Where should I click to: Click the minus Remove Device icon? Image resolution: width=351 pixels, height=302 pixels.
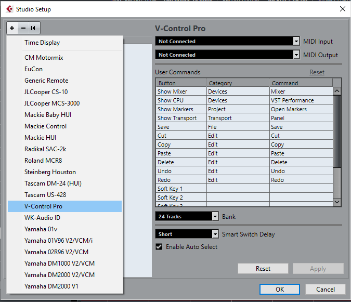click(23, 28)
